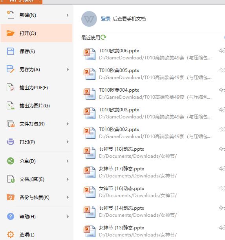Viewport: 225px width, 240px height.
Task: Click the T010欧美003.pptx file icon
Action: (x=90, y=113)
